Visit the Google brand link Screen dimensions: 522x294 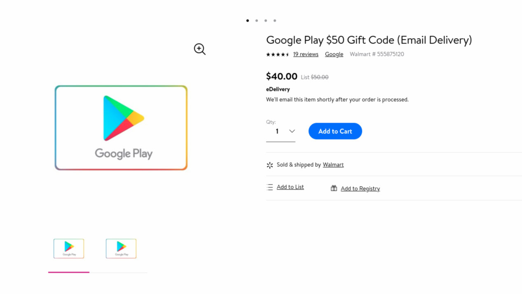[x=334, y=54]
